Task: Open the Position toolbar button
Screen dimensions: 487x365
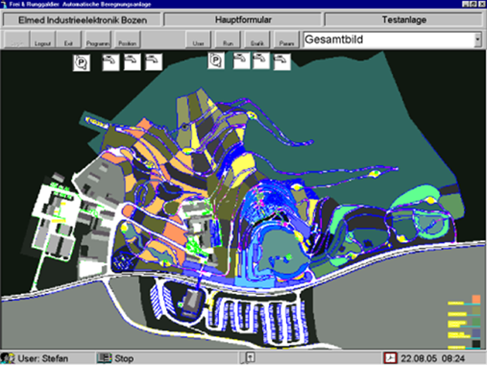Action: coord(127,39)
